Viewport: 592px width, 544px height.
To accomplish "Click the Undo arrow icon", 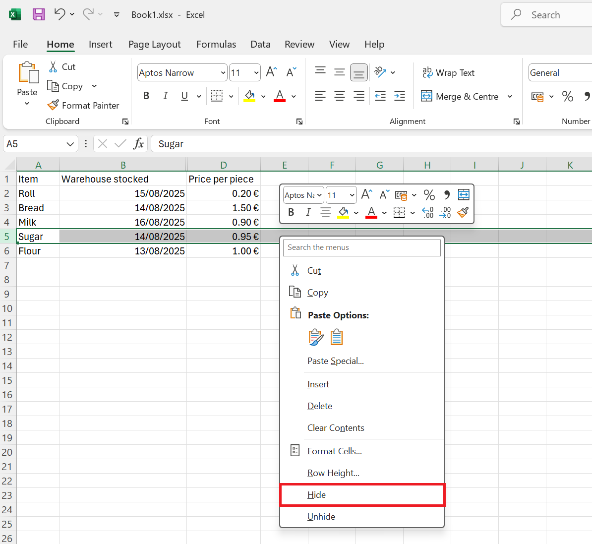I will tap(59, 14).
